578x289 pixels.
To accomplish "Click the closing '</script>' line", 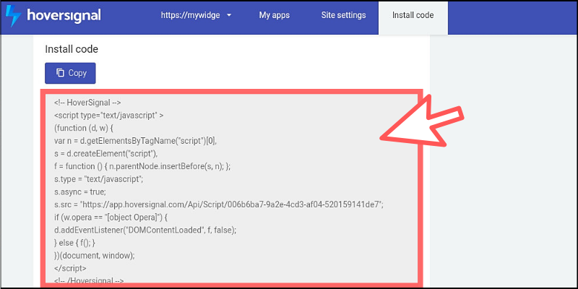I will tap(70, 268).
